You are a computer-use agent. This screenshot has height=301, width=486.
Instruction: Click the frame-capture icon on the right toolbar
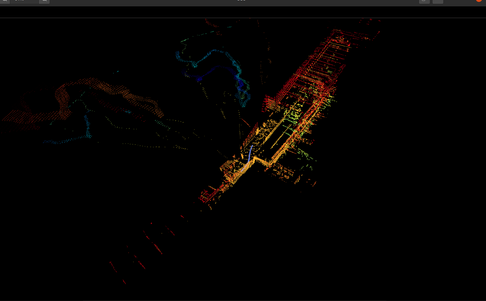(424, 1)
